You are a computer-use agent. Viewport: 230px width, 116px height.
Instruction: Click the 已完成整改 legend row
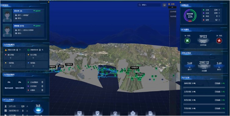(35, 82)
